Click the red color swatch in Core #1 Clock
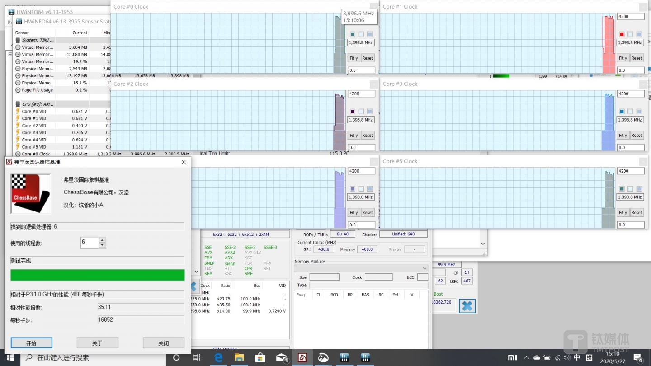Image resolution: width=651 pixels, height=366 pixels. point(622,34)
